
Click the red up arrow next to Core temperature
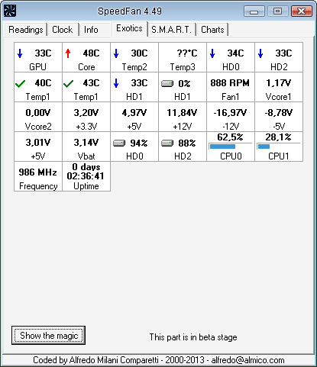pyautogui.click(x=68, y=53)
